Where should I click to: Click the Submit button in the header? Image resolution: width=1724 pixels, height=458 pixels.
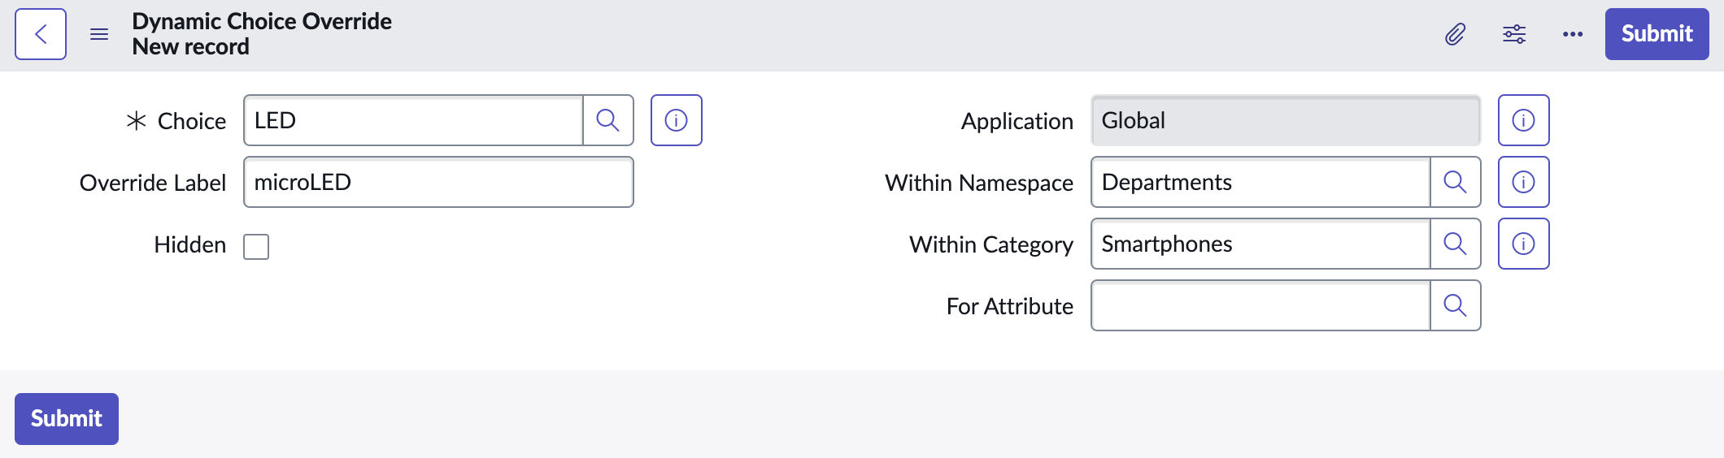click(x=1657, y=34)
